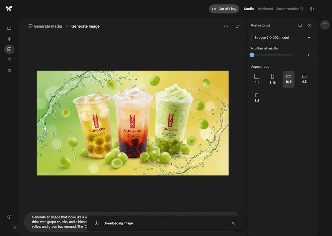The height and width of the screenshot is (236, 332).
Task: Open the History clock icon
Action: point(9,70)
